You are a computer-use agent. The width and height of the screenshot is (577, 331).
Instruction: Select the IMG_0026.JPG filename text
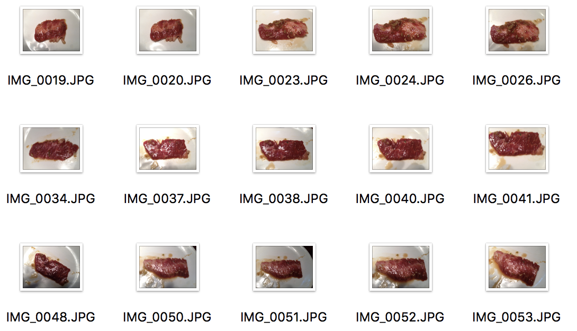(516, 80)
